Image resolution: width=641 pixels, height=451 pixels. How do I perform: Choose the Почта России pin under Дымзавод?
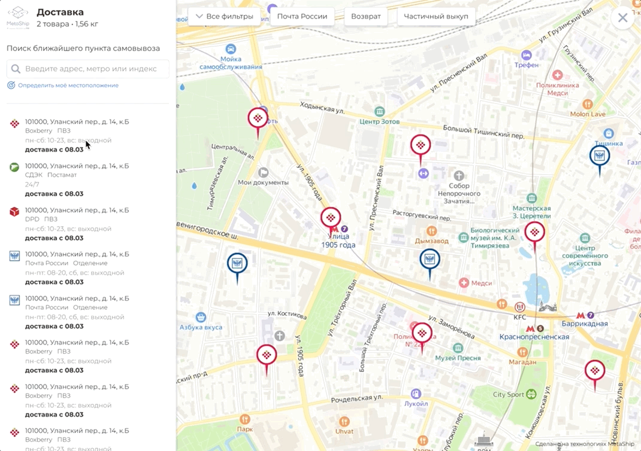click(430, 259)
